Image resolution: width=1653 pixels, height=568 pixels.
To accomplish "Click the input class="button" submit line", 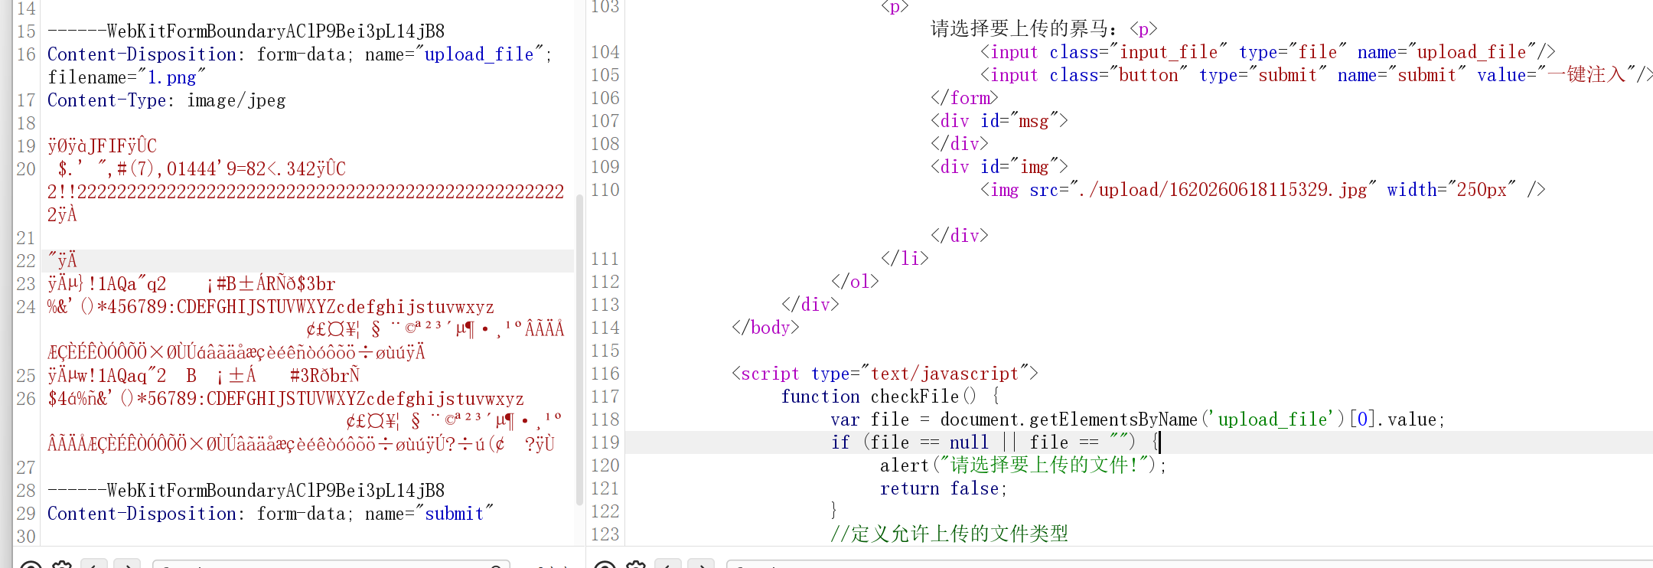I will click(1317, 75).
